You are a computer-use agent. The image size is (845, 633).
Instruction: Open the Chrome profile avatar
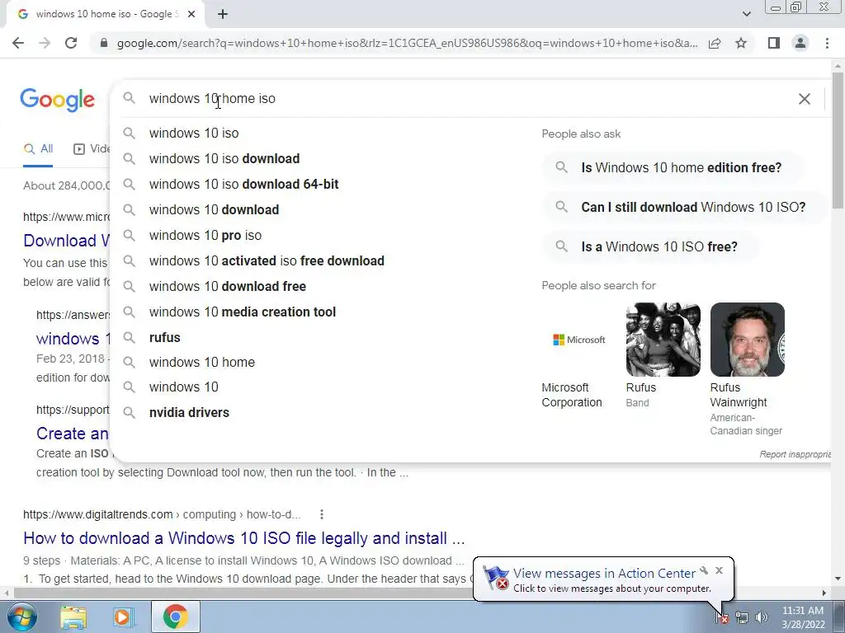coord(800,43)
